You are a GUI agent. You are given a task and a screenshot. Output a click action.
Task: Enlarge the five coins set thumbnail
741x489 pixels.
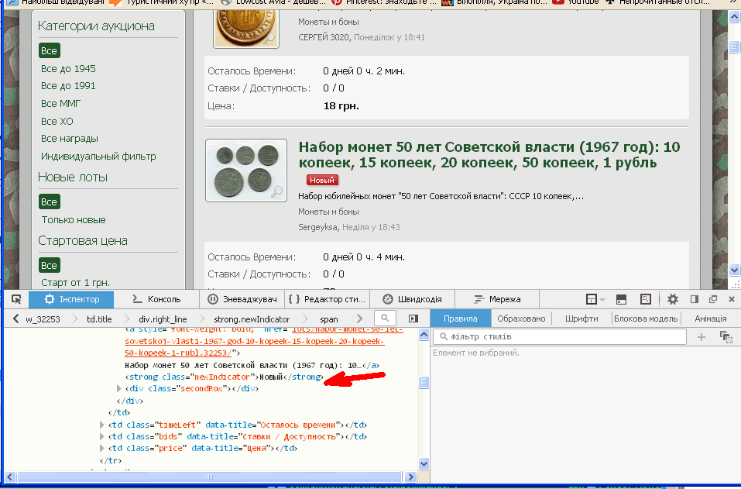pos(246,170)
